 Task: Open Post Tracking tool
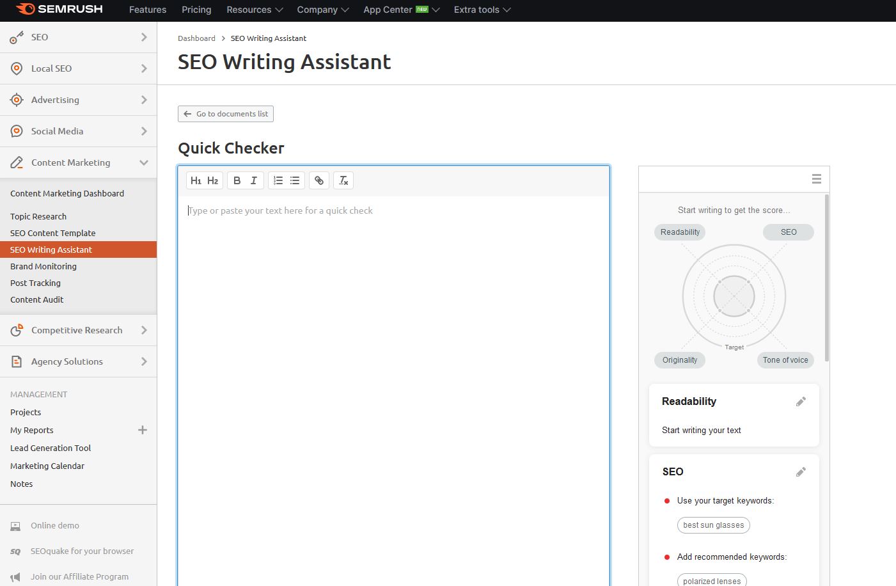point(36,283)
